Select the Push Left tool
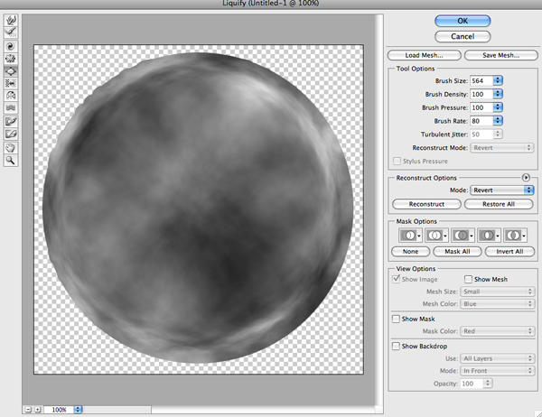Viewport: 542px width, 417px height. [x=11, y=83]
